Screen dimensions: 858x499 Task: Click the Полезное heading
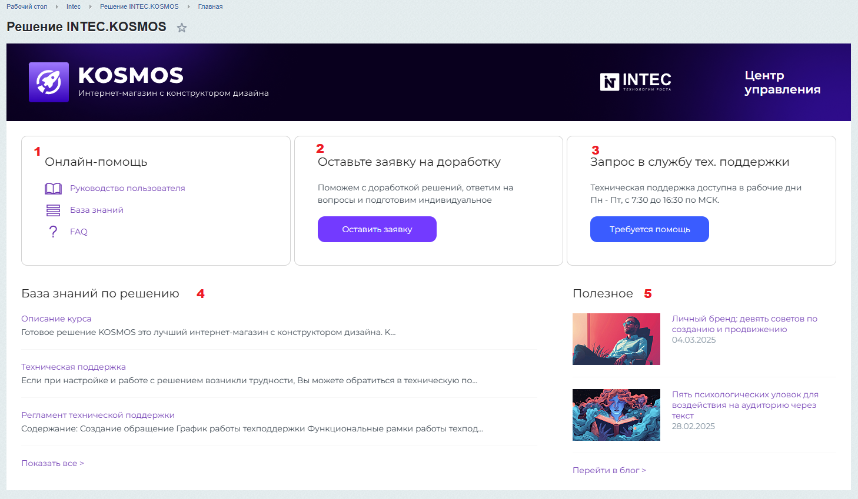603,293
